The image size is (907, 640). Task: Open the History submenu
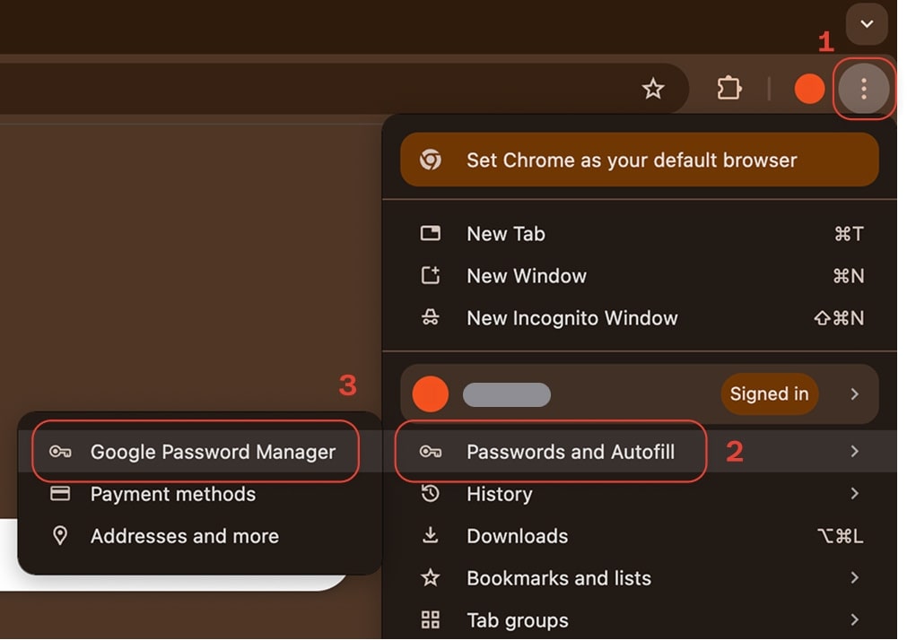click(x=639, y=494)
